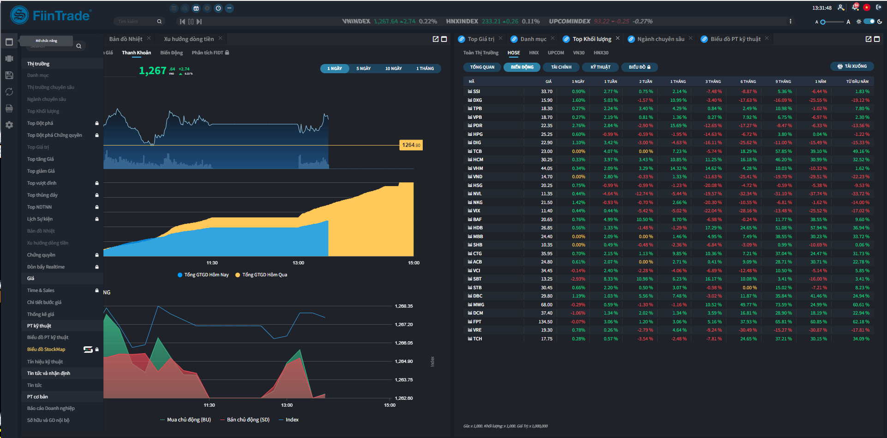Choose the 1 THÁNG period option
The image size is (887, 438).
(425, 69)
